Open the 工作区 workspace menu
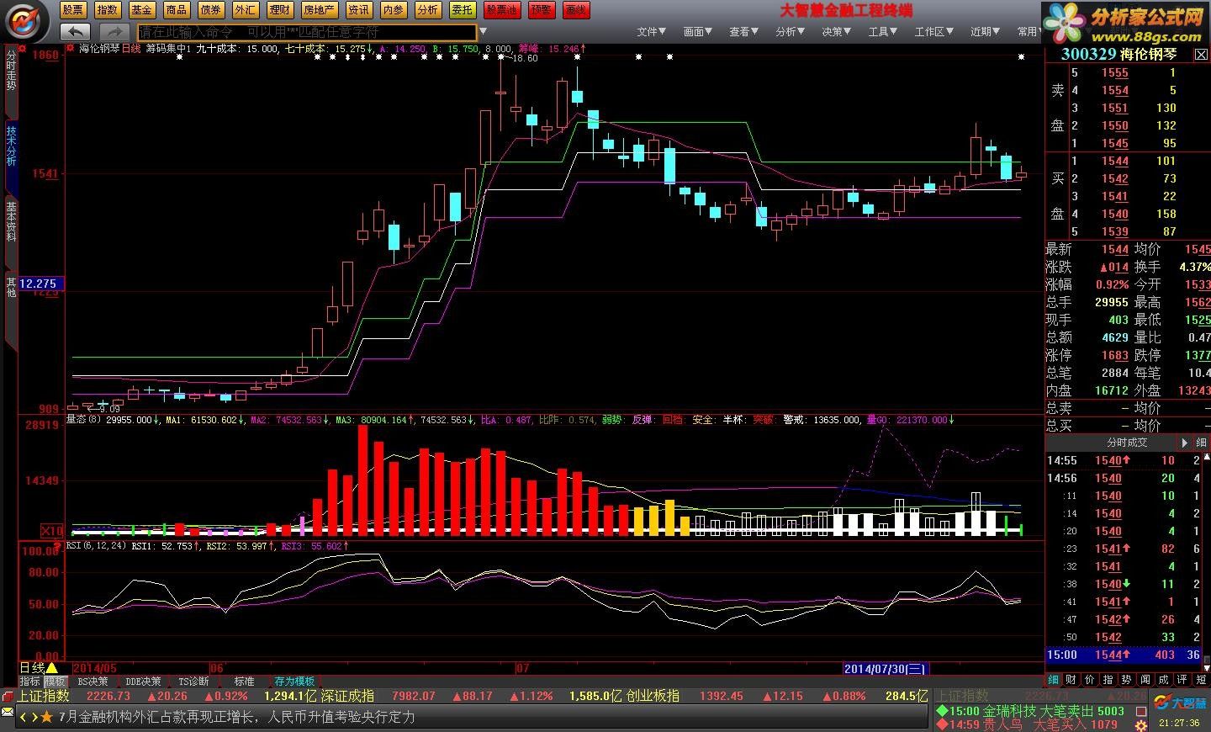This screenshot has height=732, width=1211. tap(933, 31)
